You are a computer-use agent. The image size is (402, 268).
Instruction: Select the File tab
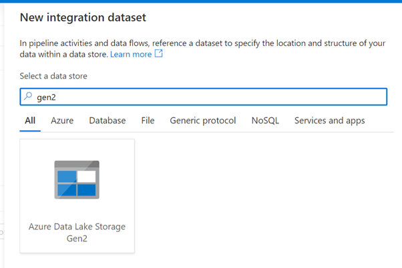point(148,121)
